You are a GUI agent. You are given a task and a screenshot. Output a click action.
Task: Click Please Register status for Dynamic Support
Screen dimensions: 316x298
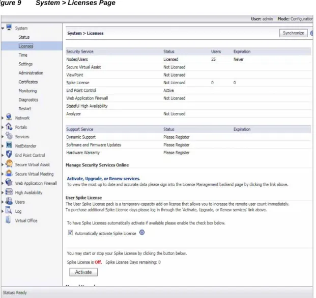pyautogui.click(x=177, y=137)
